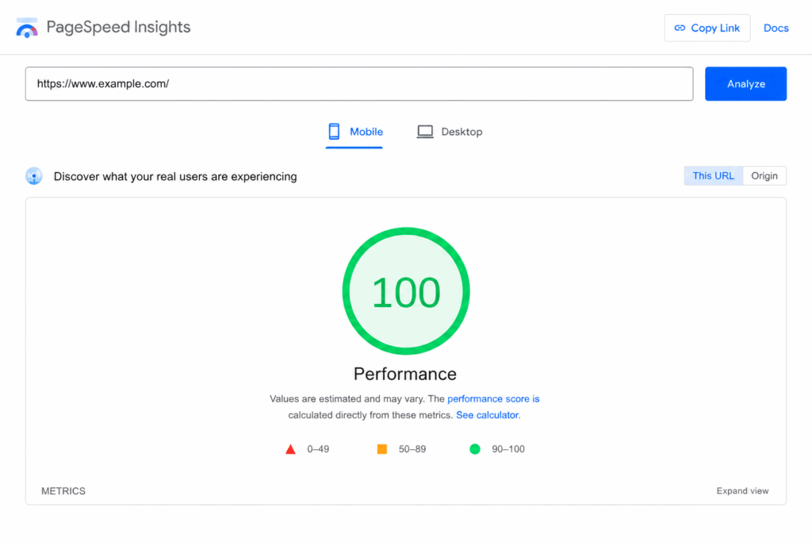Switch to the Desktop tab
Viewport: 812px width, 542px height.
tap(450, 132)
